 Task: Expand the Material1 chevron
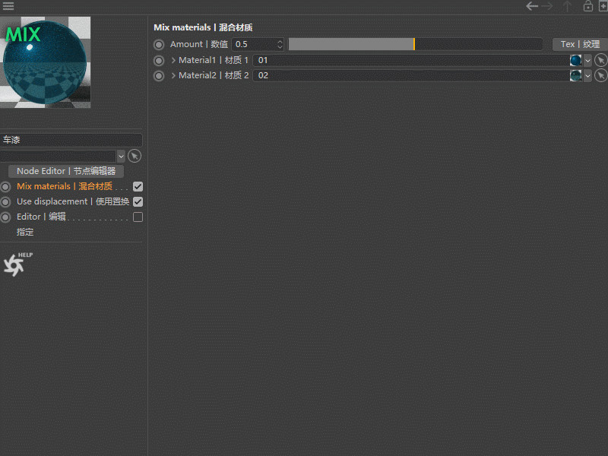tap(173, 60)
